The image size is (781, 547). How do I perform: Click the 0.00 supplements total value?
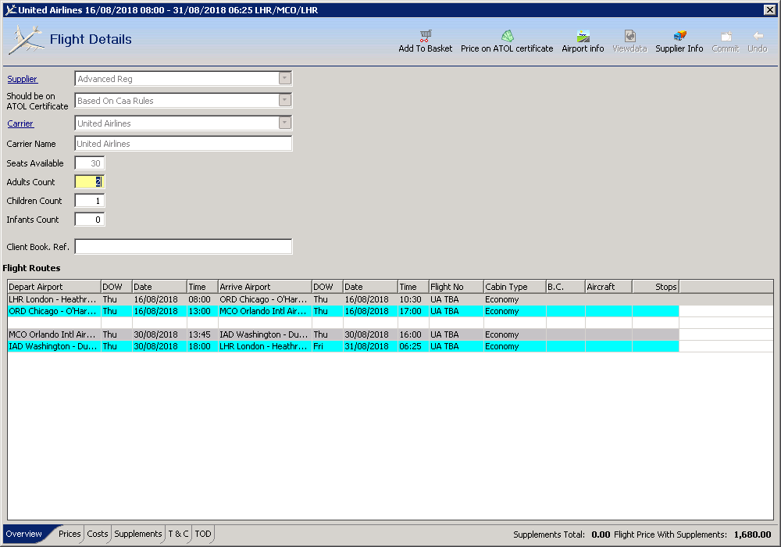[601, 534]
